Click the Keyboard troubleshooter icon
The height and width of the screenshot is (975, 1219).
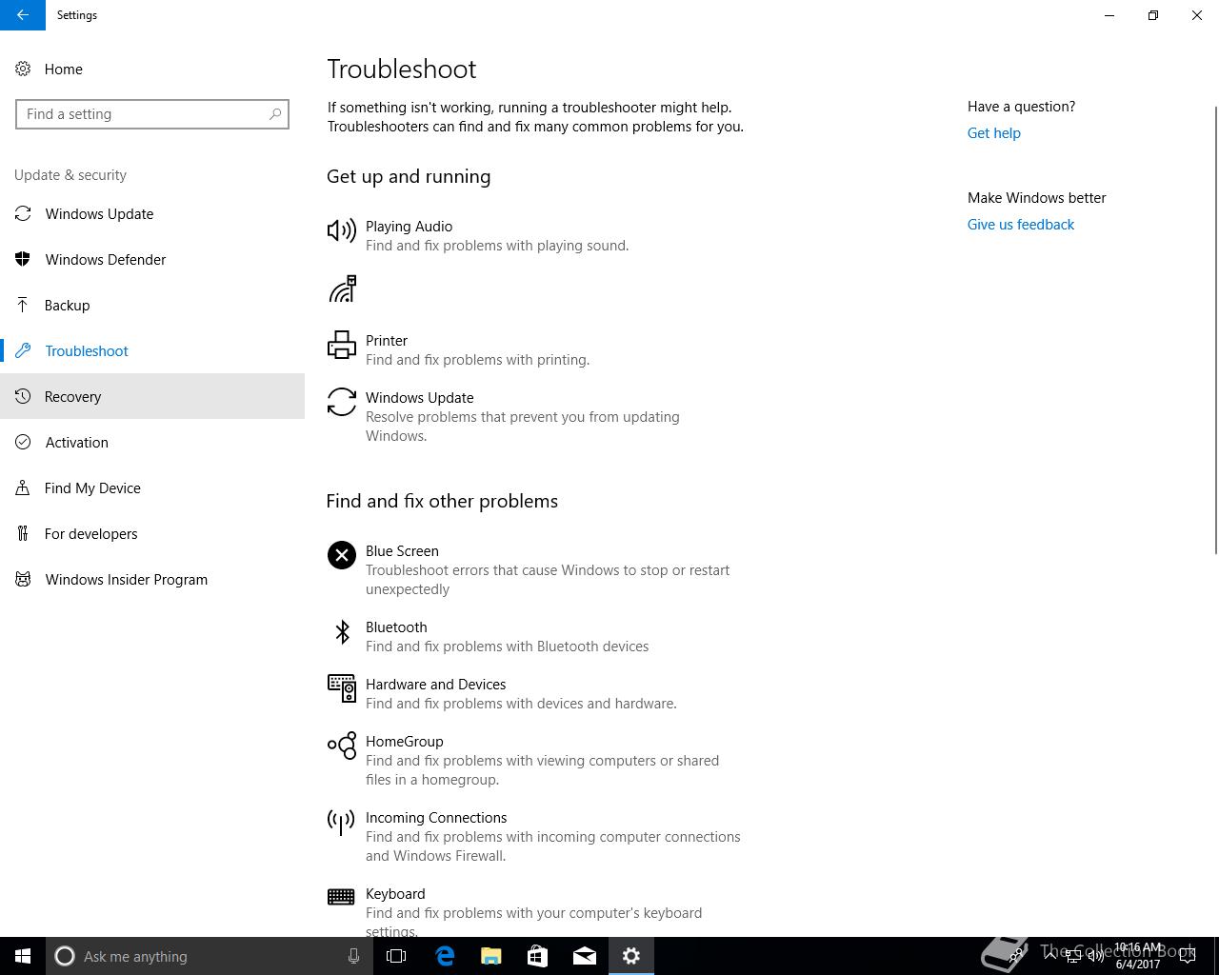tap(341, 897)
